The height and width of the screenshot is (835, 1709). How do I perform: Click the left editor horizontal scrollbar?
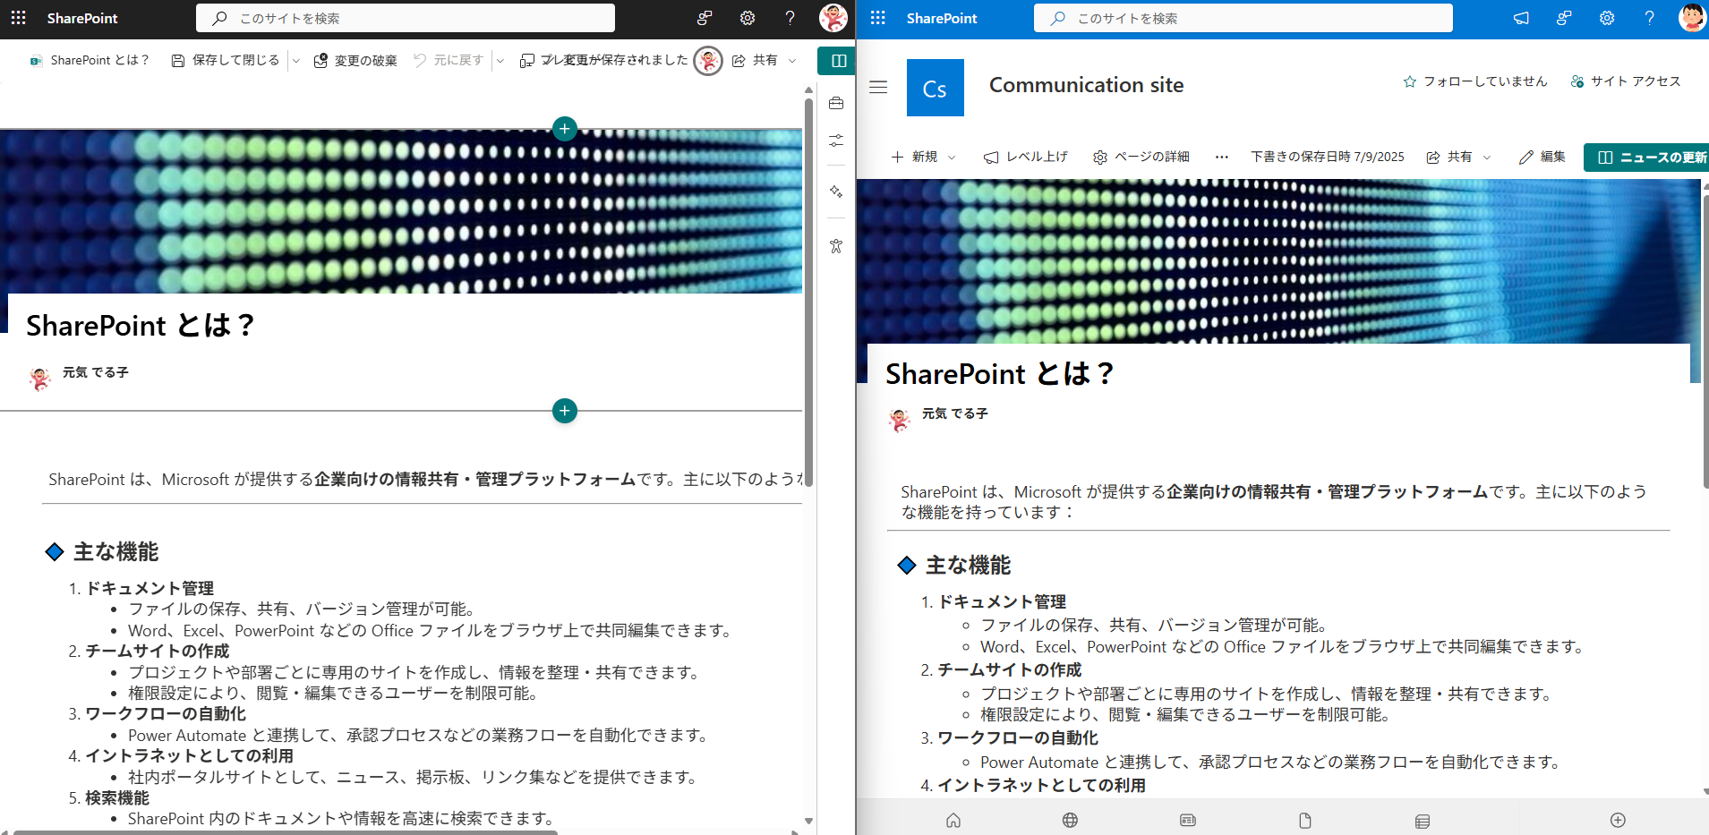click(x=285, y=832)
